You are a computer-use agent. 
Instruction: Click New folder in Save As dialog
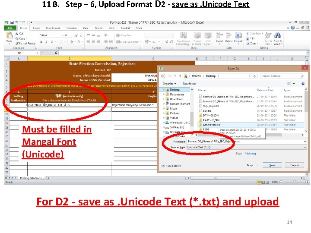(190, 84)
